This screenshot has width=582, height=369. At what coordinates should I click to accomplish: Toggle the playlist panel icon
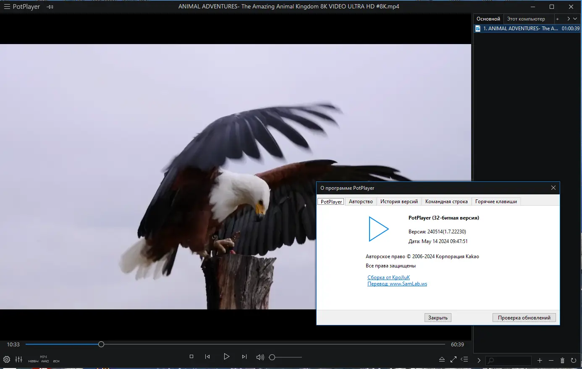(x=464, y=359)
